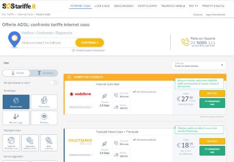Focus the address input field

pyautogui.click(x=48, y=43)
